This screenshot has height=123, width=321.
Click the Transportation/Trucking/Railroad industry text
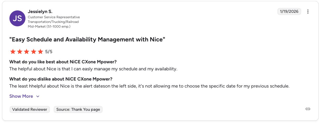pos(53,22)
